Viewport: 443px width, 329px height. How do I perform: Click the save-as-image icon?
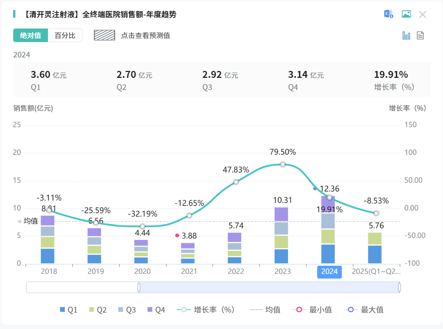tap(406, 14)
